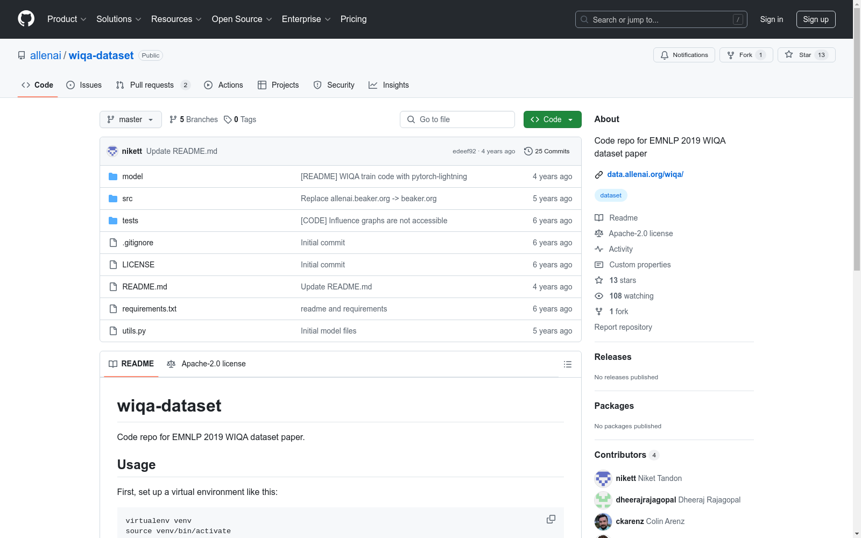This screenshot has width=861, height=538.
Task: Open the Security tab
Action: [x=334, y=85]
